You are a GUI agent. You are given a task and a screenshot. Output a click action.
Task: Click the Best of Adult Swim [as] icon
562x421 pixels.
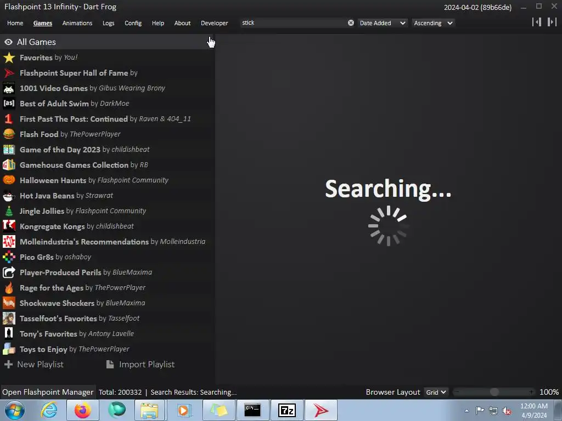tap(9, 104)
